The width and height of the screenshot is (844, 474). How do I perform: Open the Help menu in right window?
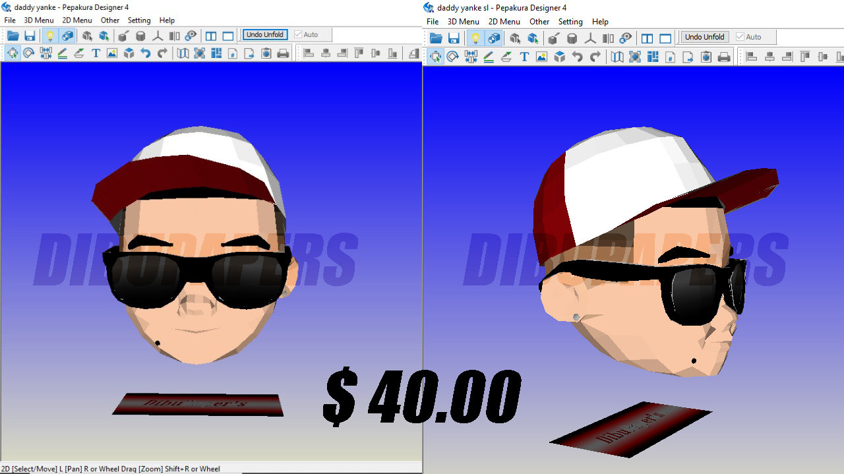pos(600,22)
